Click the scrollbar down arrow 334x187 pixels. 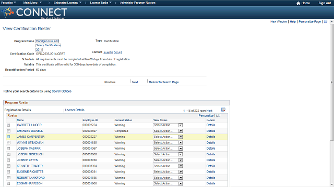[x=332, y=185]
